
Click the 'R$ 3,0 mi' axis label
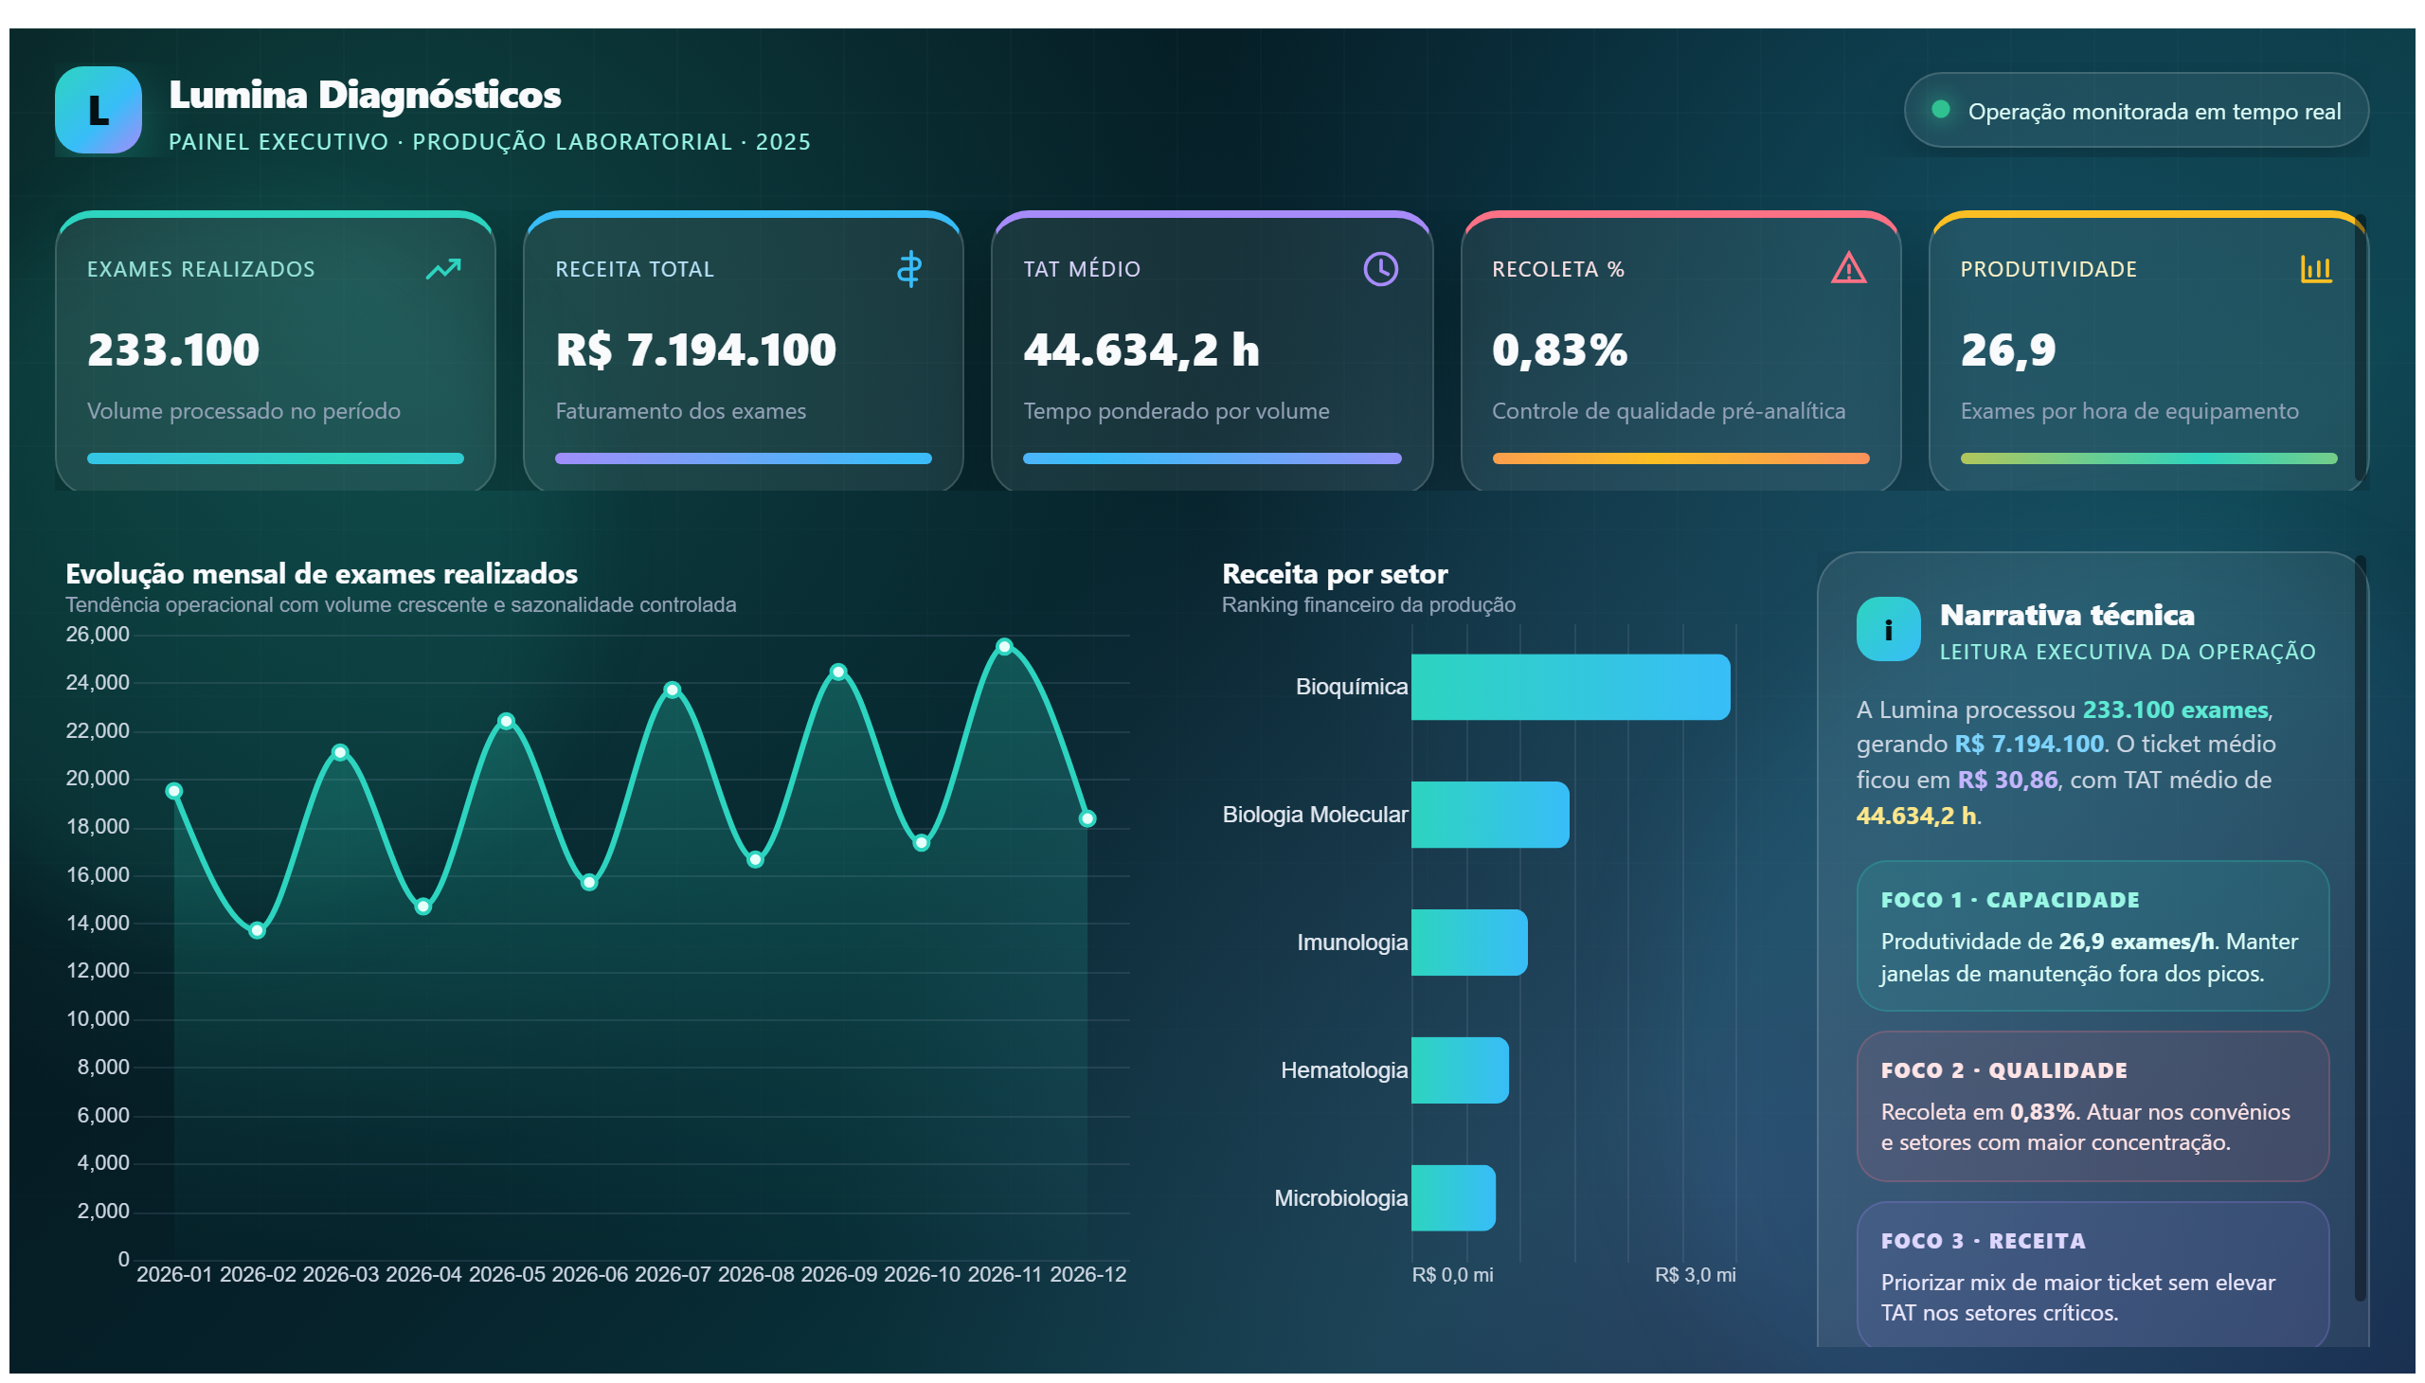pyautogui.click(x=1695, y=1275)
